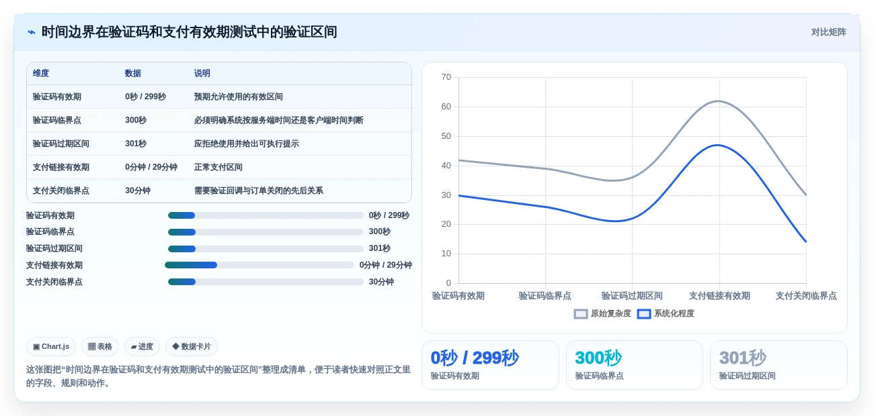Click the 对比矩阵 label in the header
874x416 pixels.
point(828,32)
